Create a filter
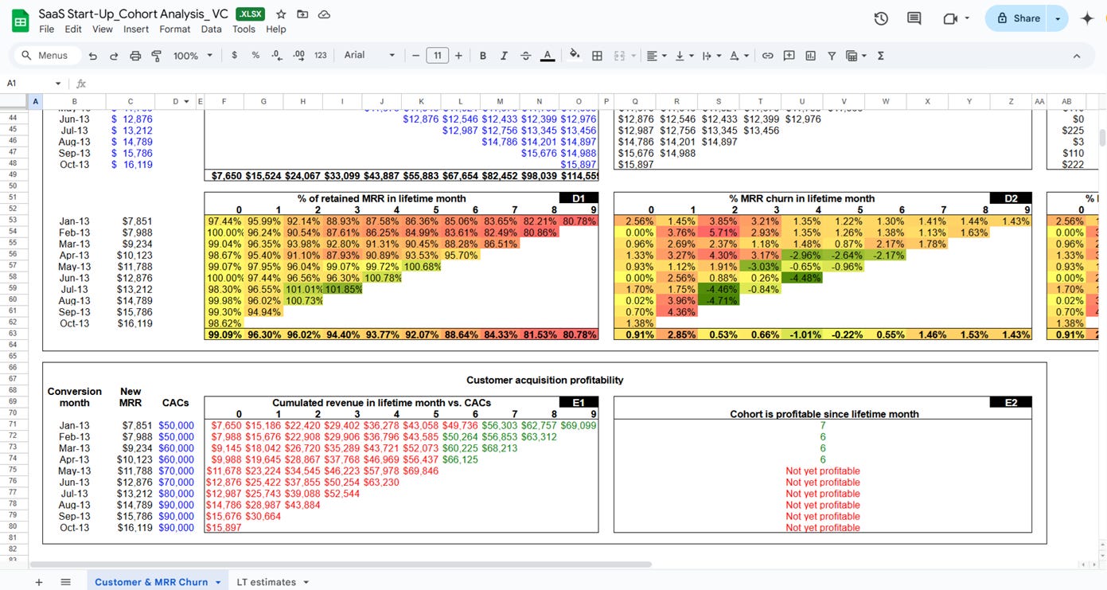Image resolution: width=1107 pixels, height=590 pixels. click(832, 55)
